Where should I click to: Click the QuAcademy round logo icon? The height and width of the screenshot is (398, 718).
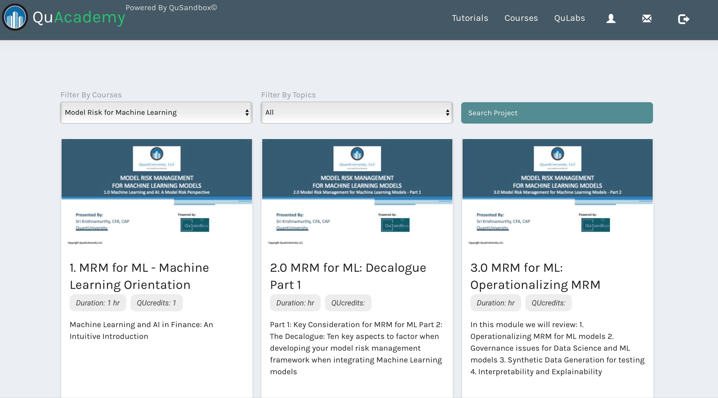coord(15,17)
